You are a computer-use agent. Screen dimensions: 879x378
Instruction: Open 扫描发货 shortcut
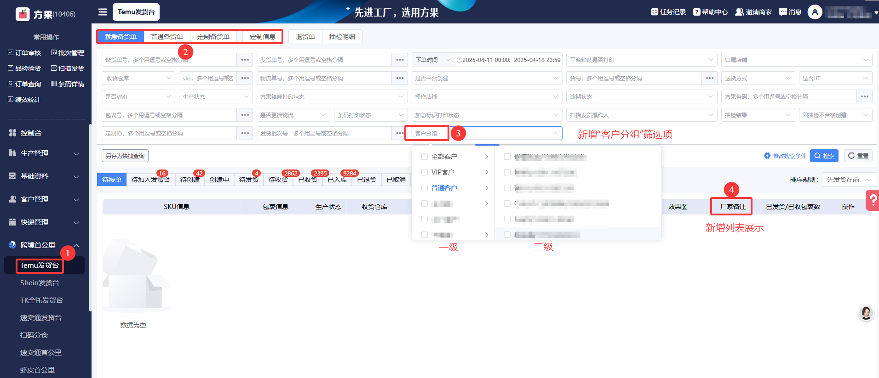point(68,68)
